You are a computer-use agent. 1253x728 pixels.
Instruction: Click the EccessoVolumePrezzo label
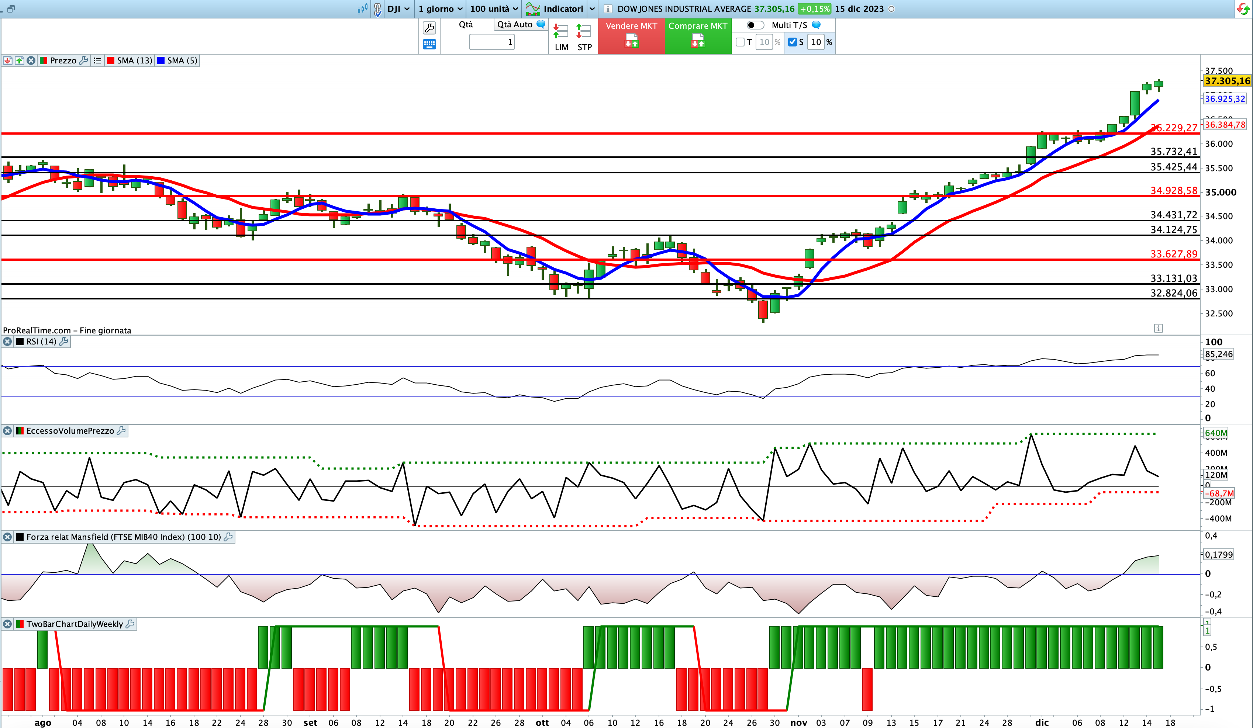click(70, 431)
